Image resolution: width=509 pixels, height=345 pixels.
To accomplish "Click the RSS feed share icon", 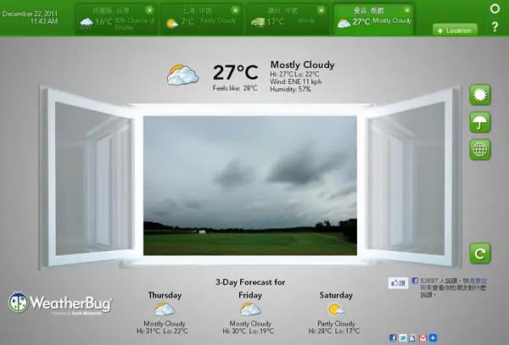I will pos(412,338).
